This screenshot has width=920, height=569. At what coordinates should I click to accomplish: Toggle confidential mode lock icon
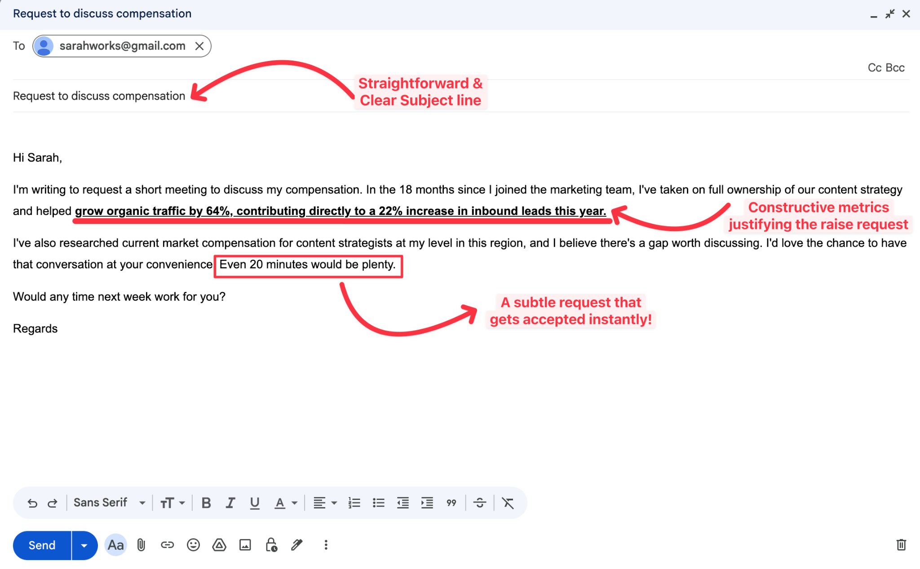pyautogui.click(x=271, y=545)
